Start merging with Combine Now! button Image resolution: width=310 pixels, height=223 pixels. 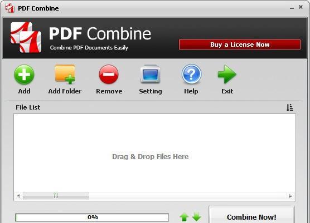[251, 215]
